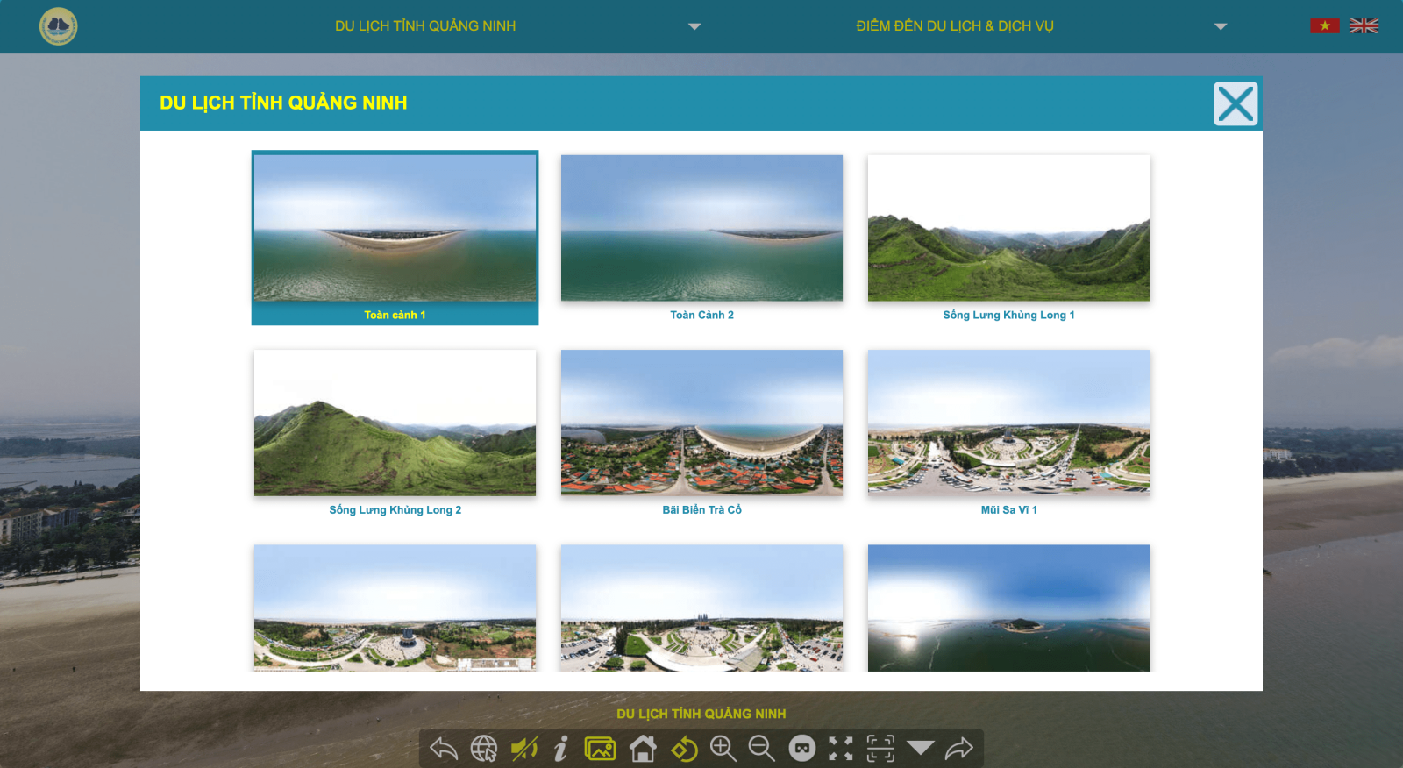Open the globe web link icon

[x=483, y=749]
